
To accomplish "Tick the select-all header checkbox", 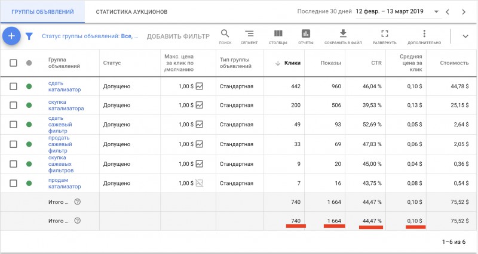I will 14,63.
